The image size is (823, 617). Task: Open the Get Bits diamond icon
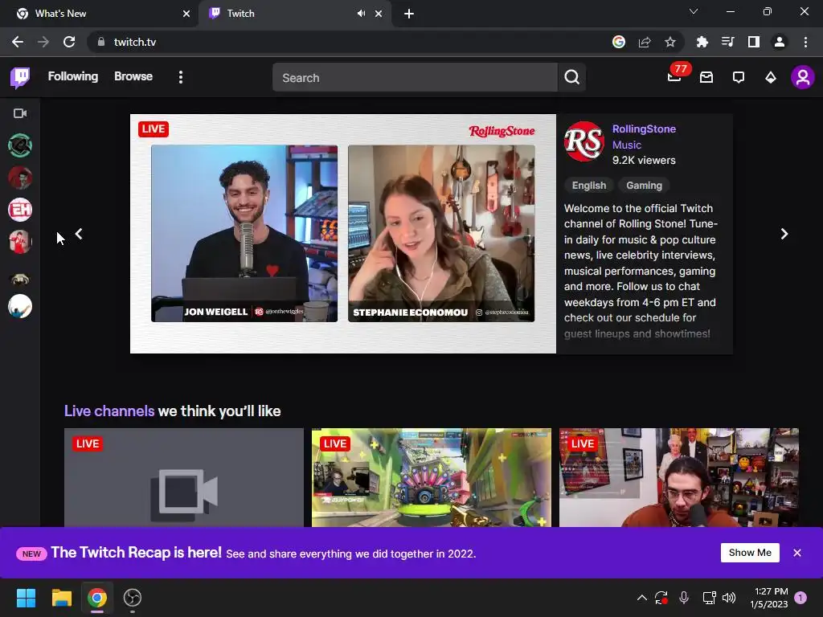coord(771,78)
